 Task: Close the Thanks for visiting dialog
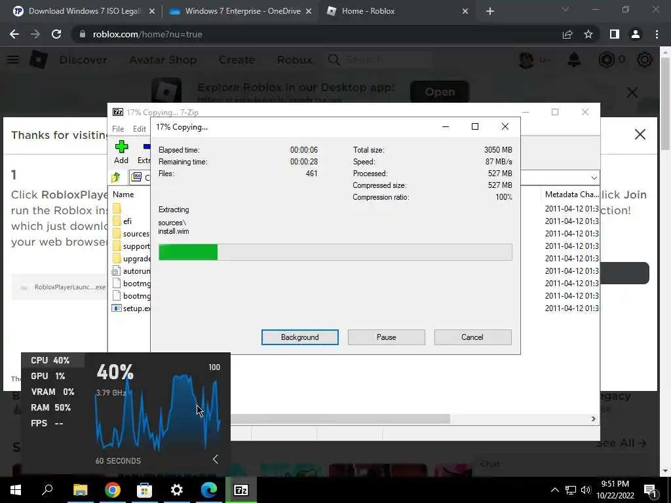(640, 134)
